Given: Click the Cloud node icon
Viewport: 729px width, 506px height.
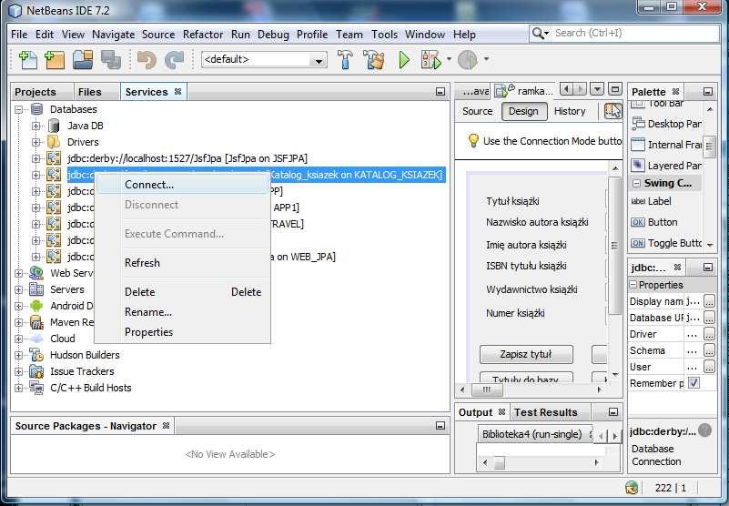Looking at the screenshot, I should [x=36, y=339].
